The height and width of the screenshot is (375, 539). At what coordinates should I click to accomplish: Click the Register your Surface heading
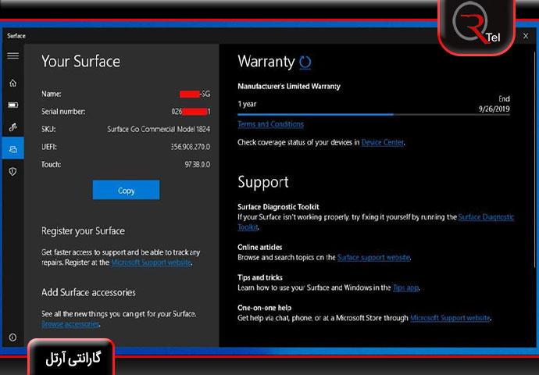tap(83, 231)
